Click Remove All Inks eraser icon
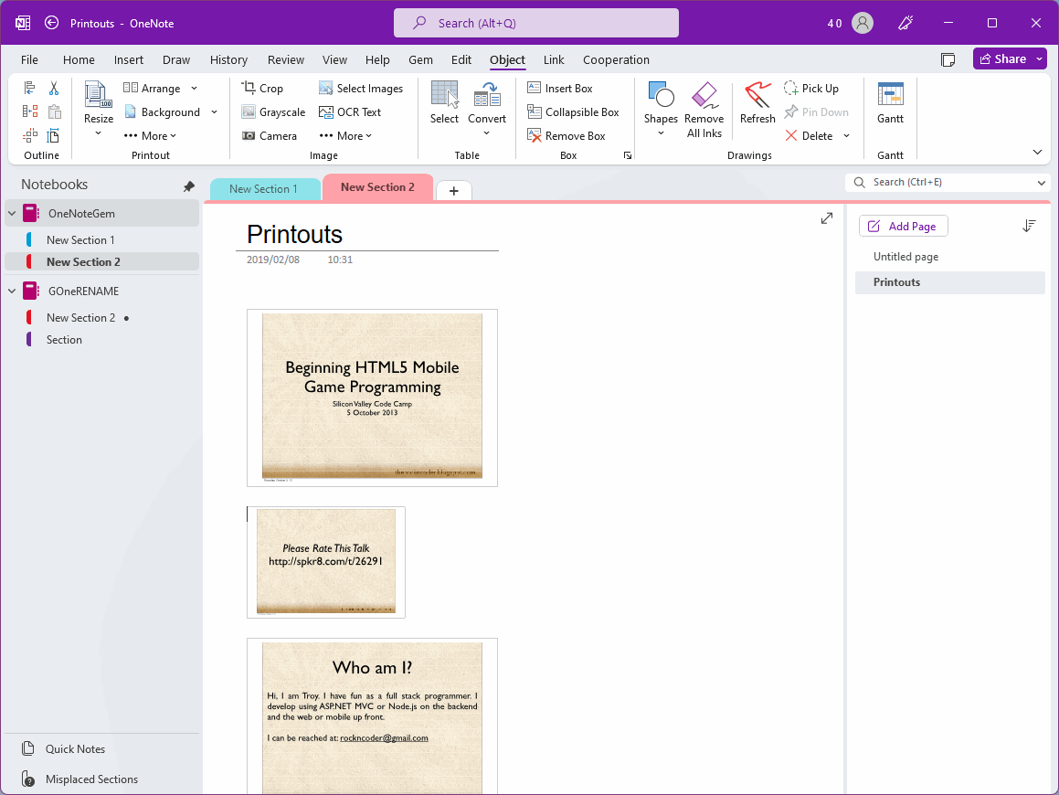Screen dimensions: 1059x795 click(704, 95)
